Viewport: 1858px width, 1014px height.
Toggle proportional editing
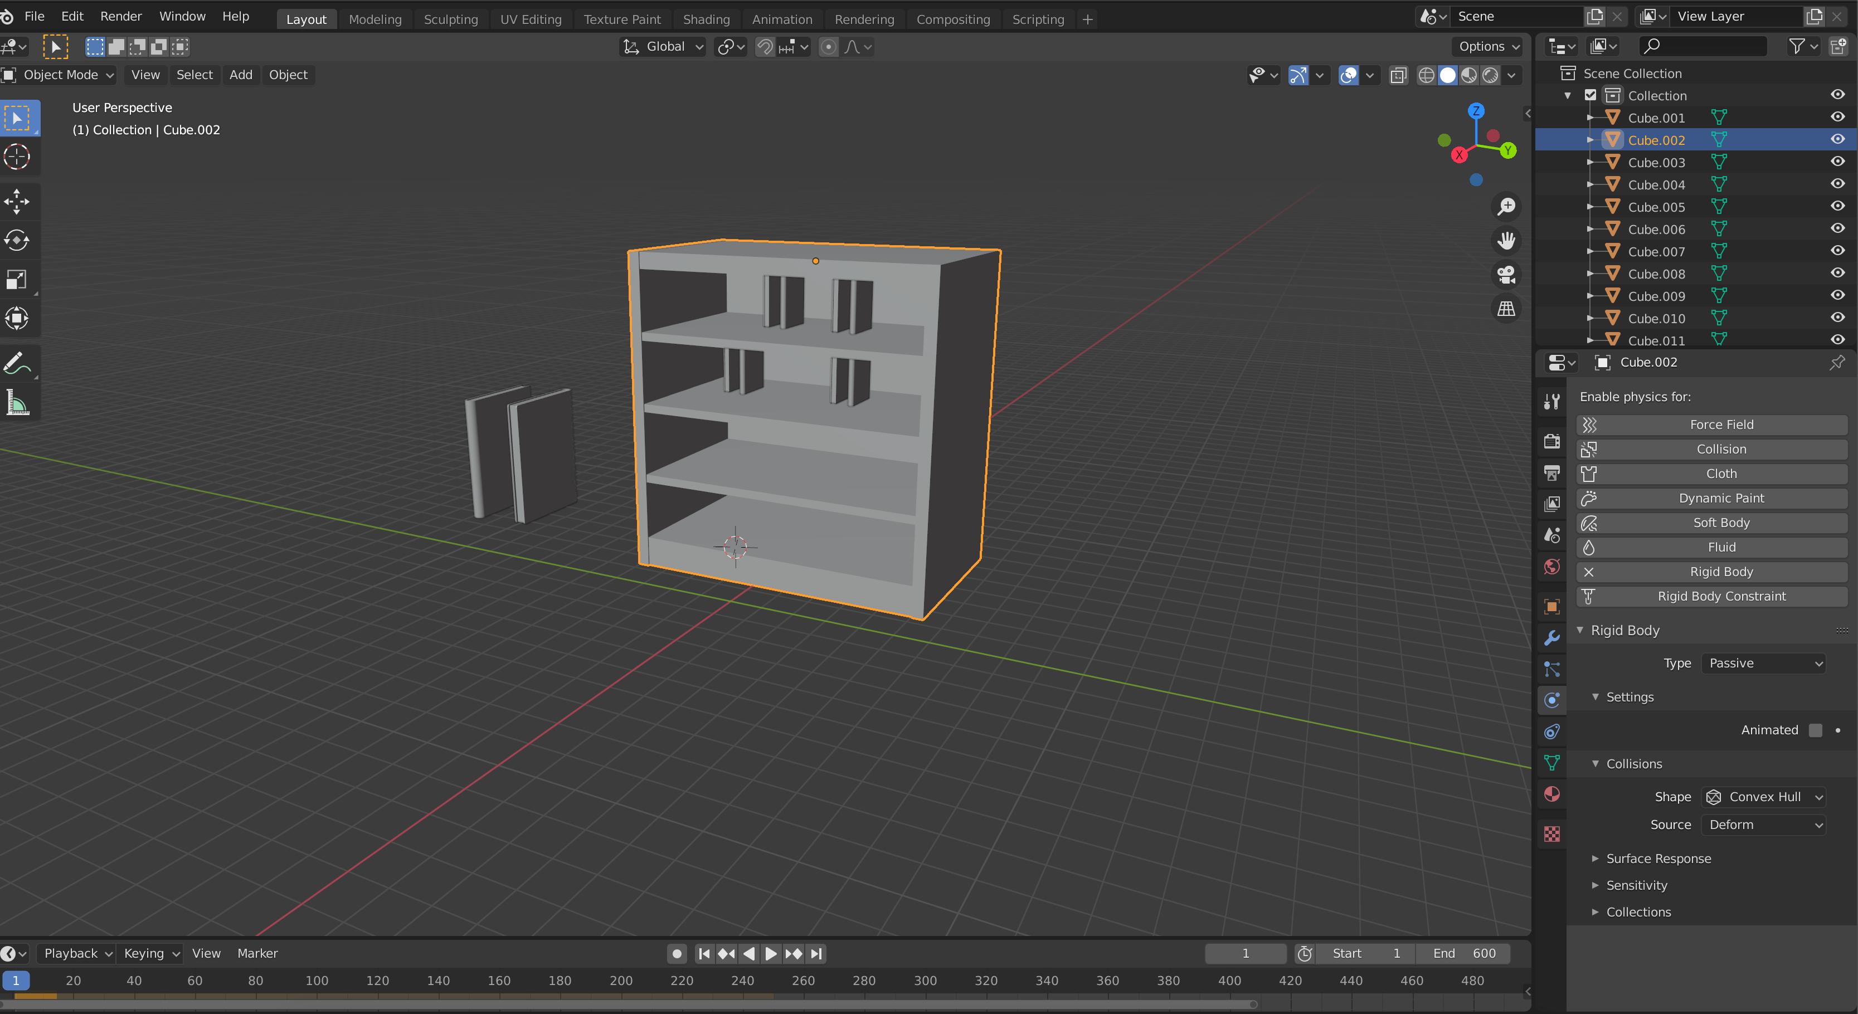829,47
